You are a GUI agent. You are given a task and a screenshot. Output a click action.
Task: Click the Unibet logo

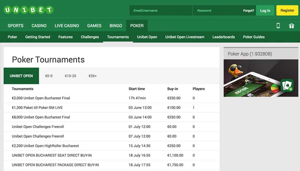click(x=28, y=10)
